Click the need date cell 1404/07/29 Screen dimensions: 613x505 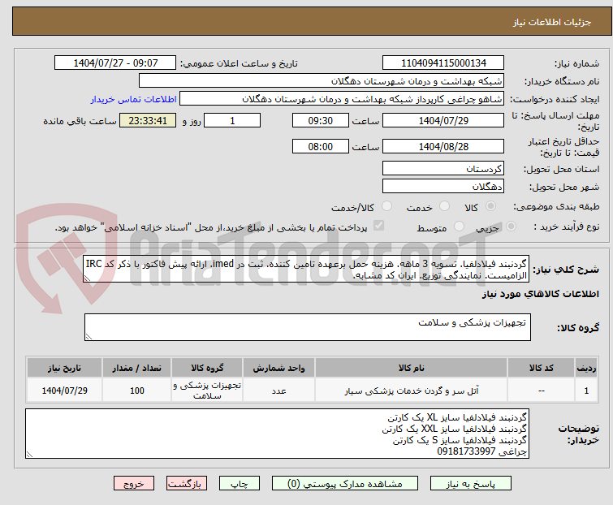pos(64,391)
